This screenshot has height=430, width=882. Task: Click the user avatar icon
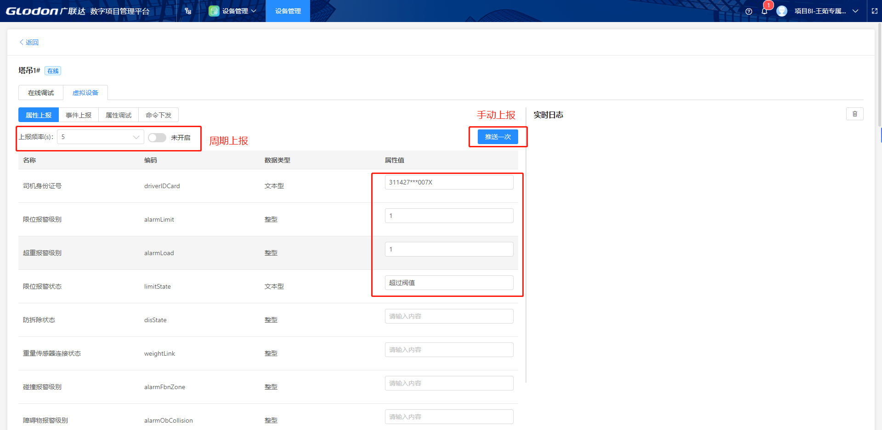(x=781, y=11)
